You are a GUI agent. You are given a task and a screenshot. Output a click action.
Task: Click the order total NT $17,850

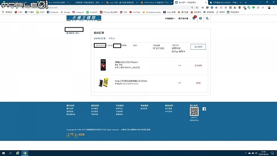point(158,48)
